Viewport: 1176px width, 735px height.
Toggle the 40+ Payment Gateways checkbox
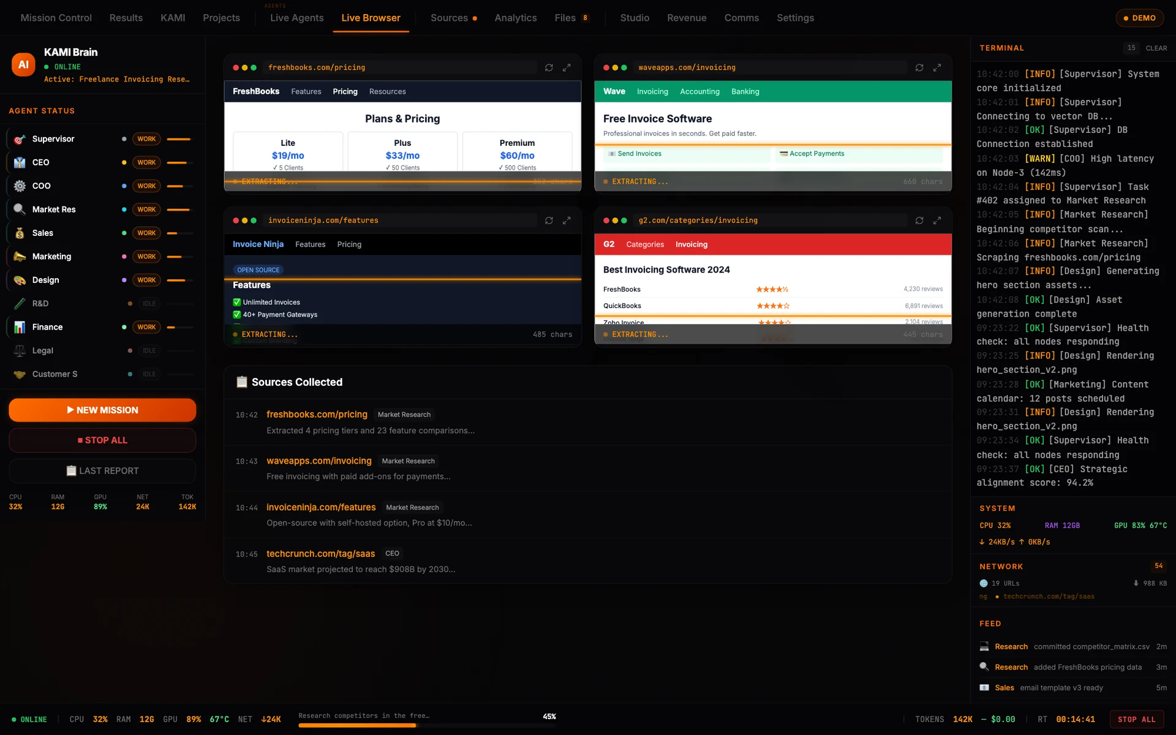pos(237,314)
